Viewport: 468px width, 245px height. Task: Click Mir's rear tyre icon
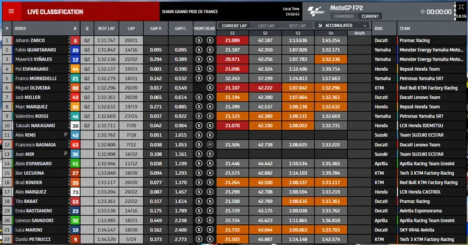click(210, 154)
